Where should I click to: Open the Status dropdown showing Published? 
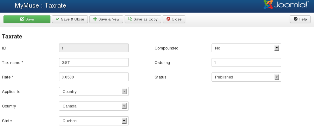pos(246,77)
